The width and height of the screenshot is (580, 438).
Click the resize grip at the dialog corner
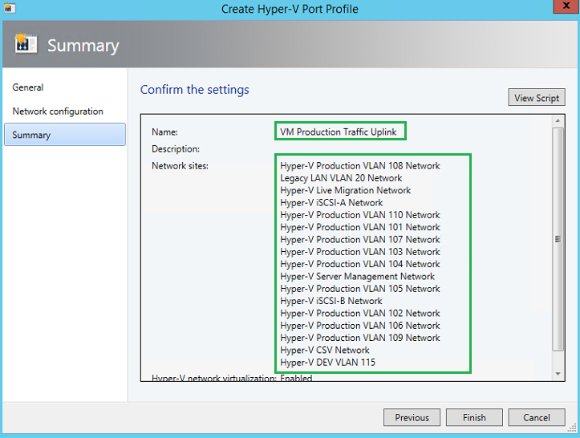573,428
